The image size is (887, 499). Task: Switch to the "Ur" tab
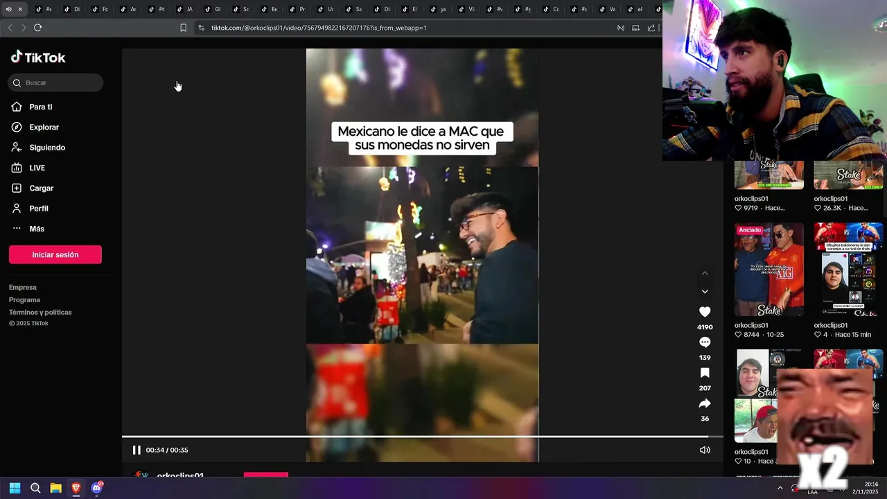[326, 9]
